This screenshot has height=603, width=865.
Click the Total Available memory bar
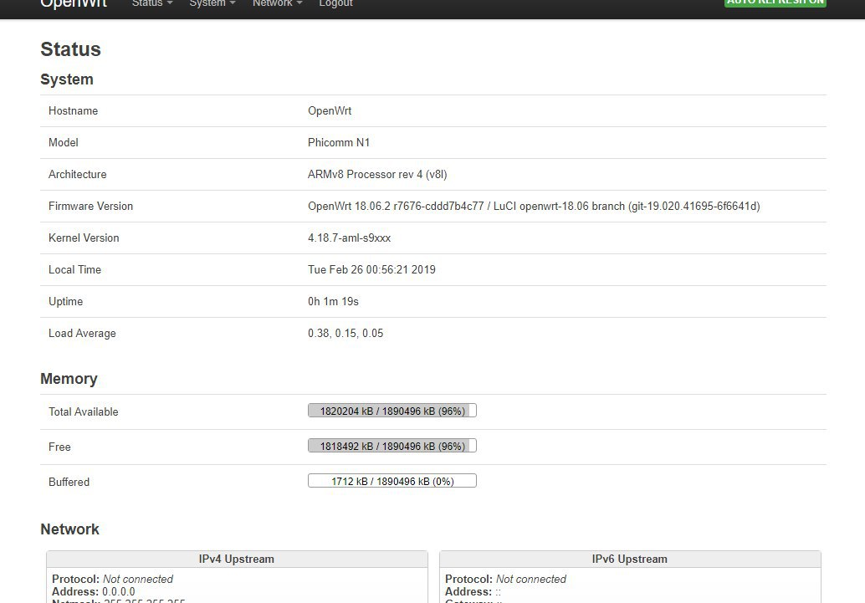coord(392,411)
